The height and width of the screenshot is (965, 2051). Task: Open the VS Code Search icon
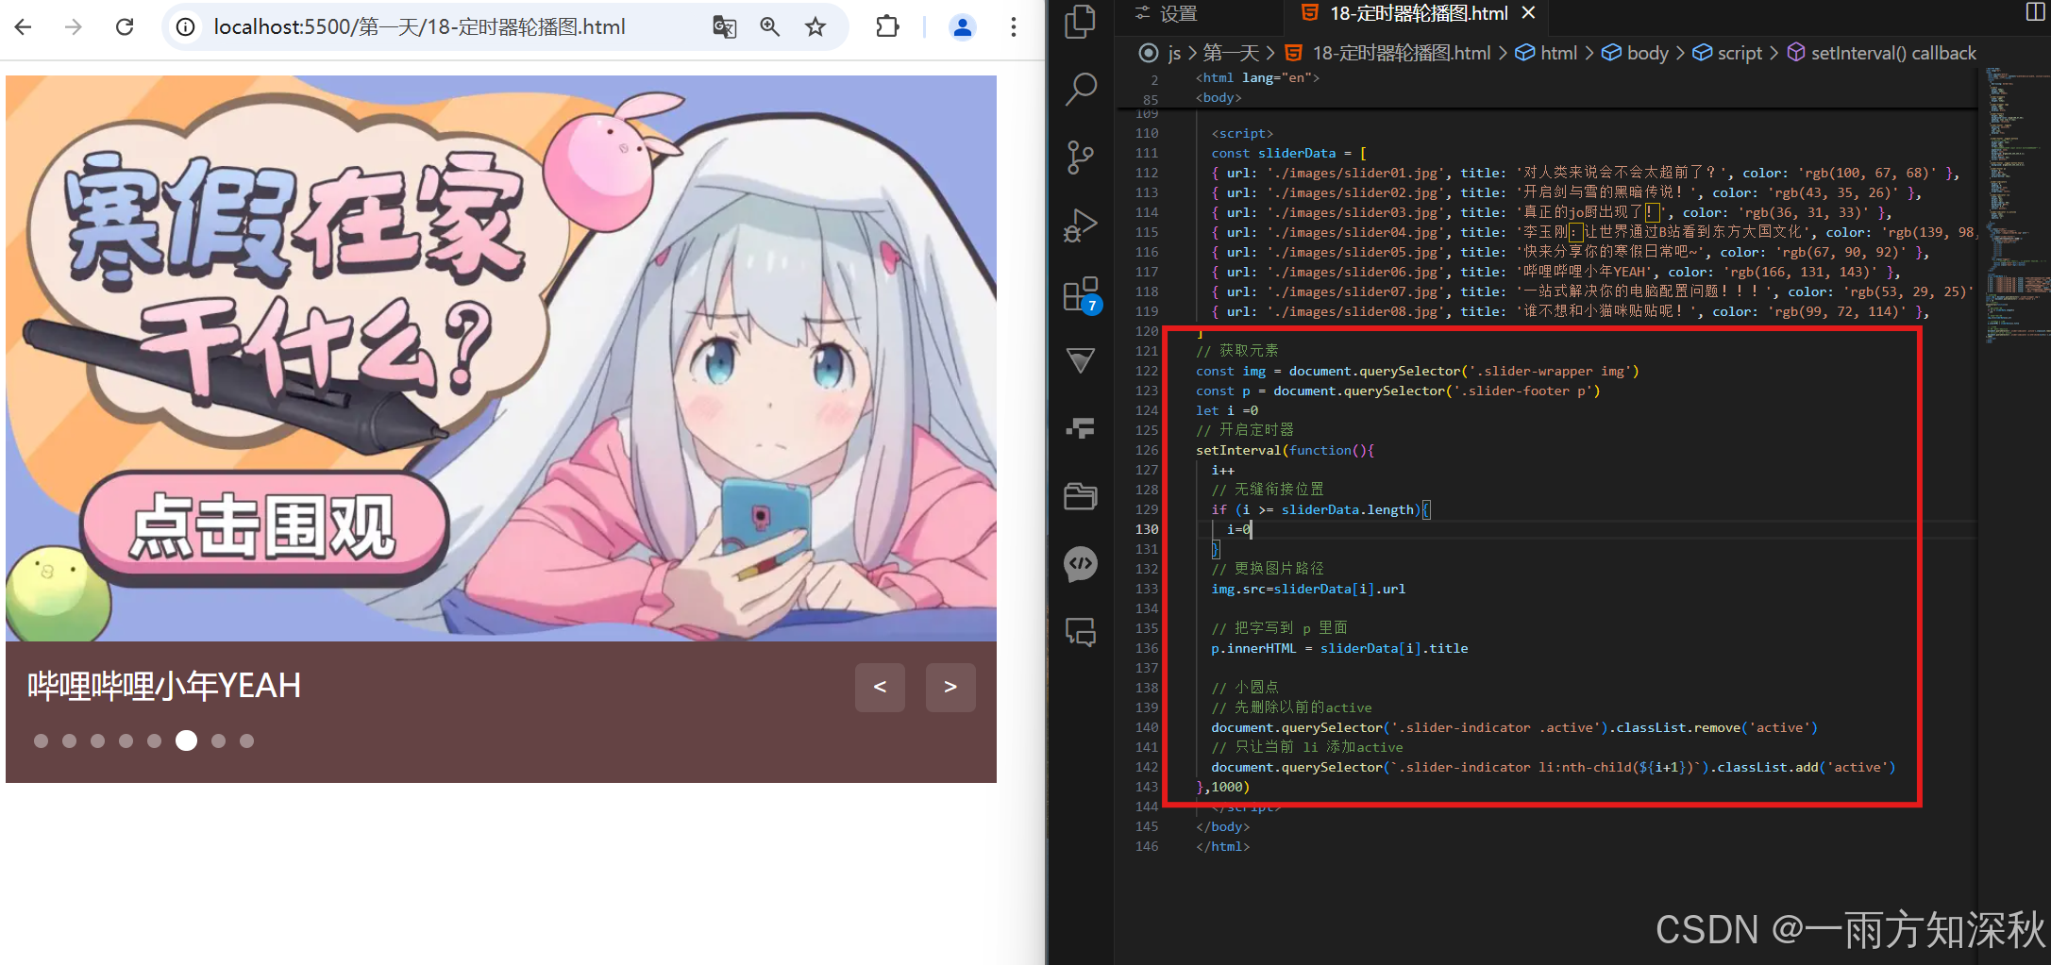(1081, 90)
